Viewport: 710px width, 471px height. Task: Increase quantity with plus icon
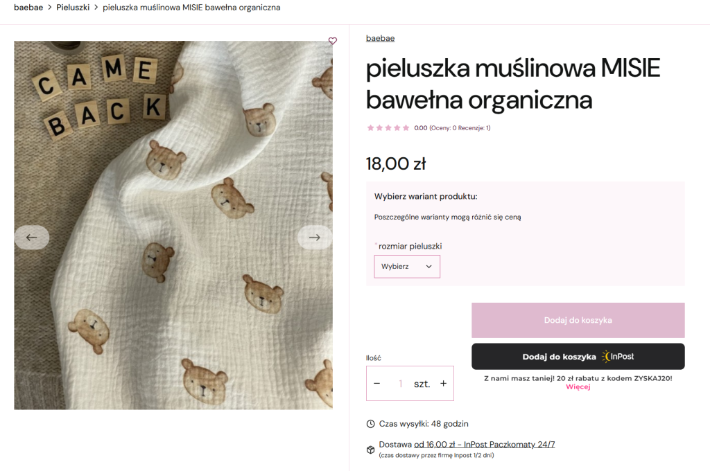coord(444,384)
